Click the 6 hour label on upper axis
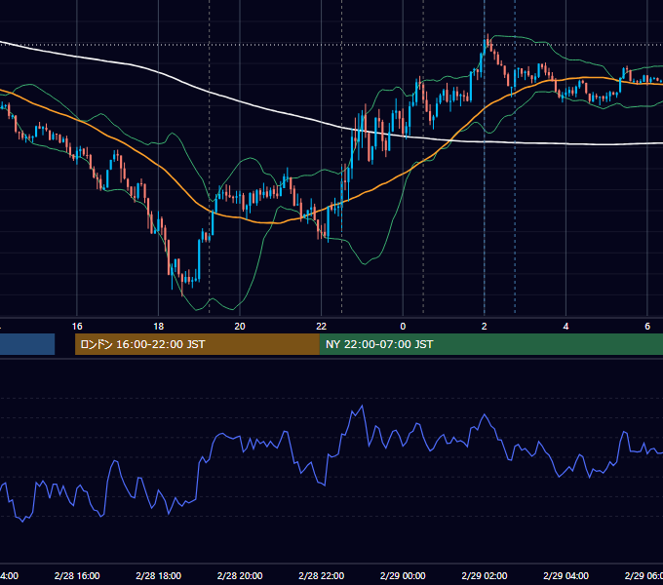Image resolution: width=663 pixels, height=585 pixels. coord(647,327)
